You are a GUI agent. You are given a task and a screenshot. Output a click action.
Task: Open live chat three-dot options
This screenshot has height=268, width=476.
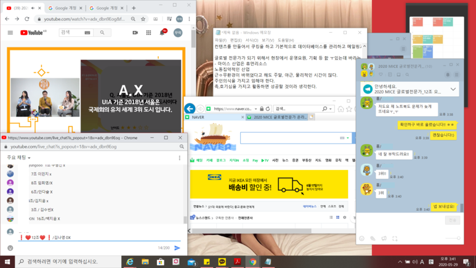point(179,158)
